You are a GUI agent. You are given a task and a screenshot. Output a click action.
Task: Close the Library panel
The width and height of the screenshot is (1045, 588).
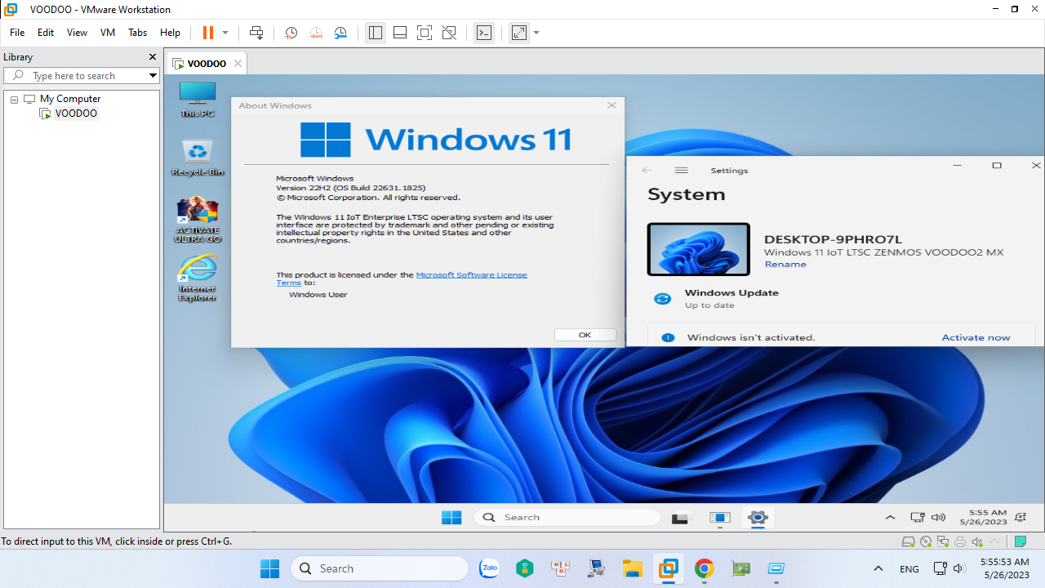(152, 57)
